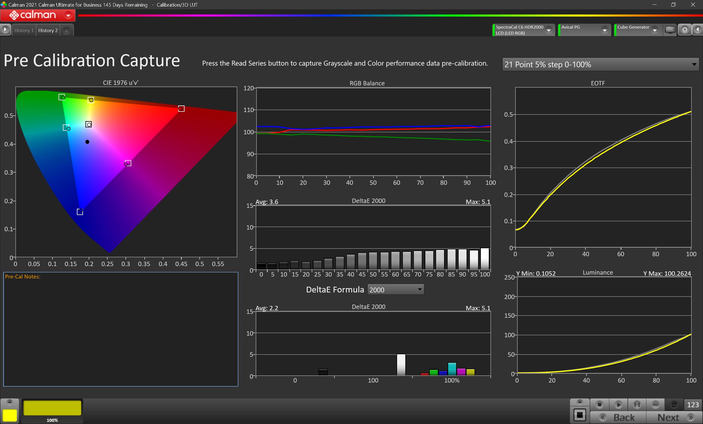Click the read single play icon

pos(618,405)
